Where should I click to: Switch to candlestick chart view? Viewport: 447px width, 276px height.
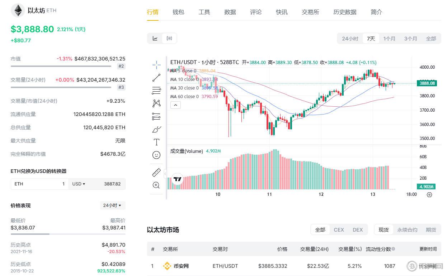(x=169, y=38)
